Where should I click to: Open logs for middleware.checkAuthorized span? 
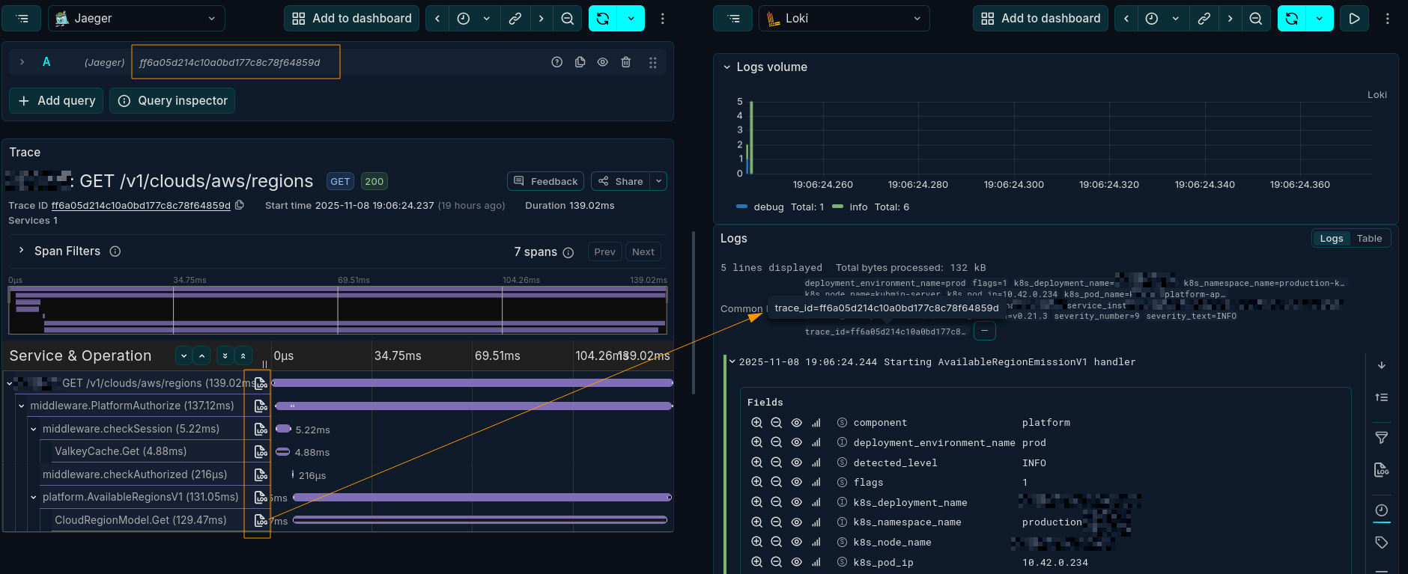[x=261, y=474]
